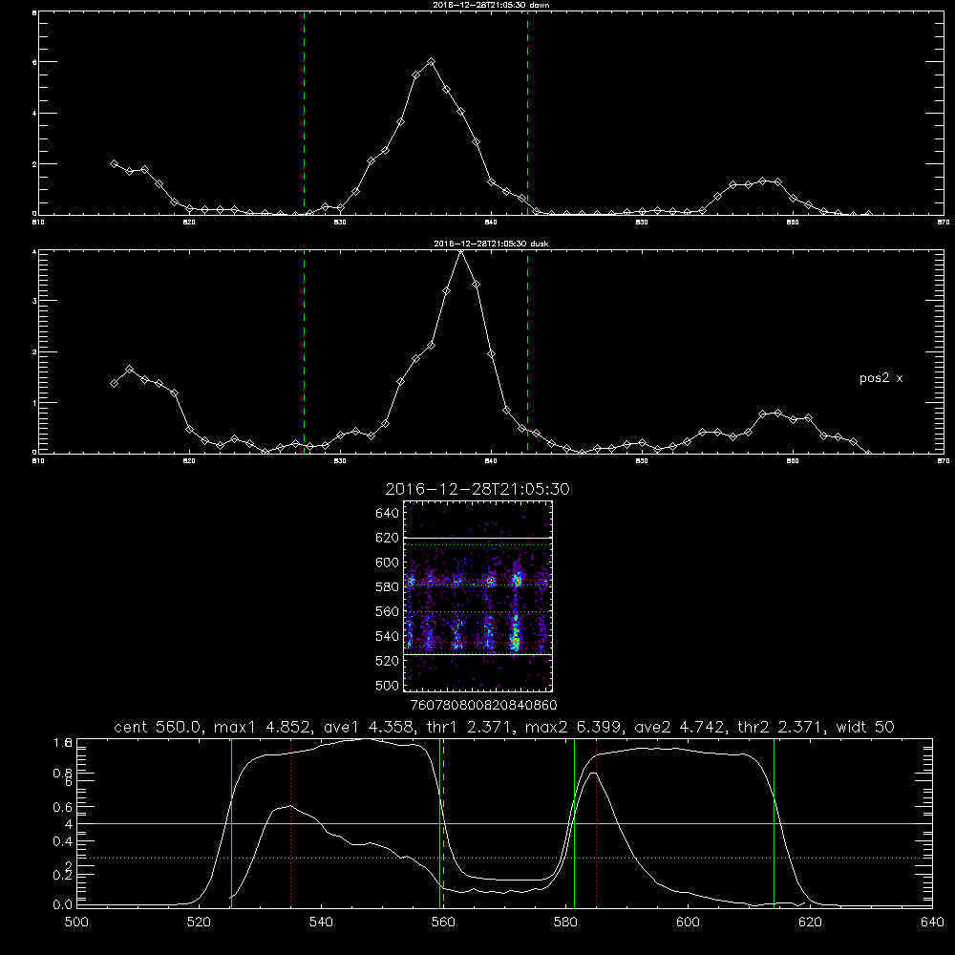Click the bottom plot x-axis label 540

(321, 923)
